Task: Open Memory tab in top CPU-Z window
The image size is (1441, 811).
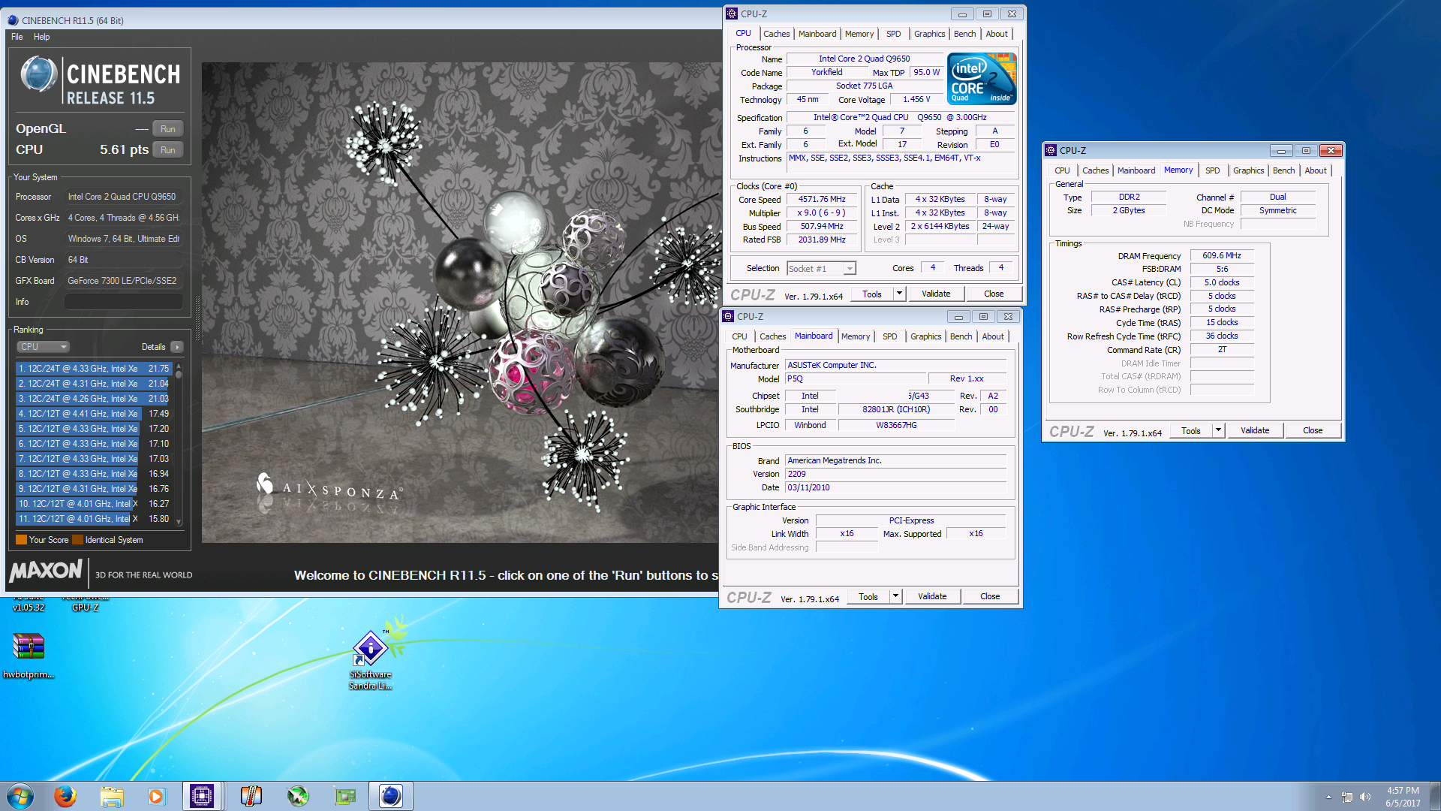Action: point(859,34)
